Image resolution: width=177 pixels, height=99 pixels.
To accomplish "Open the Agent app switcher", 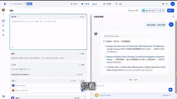I will point(95,4).
